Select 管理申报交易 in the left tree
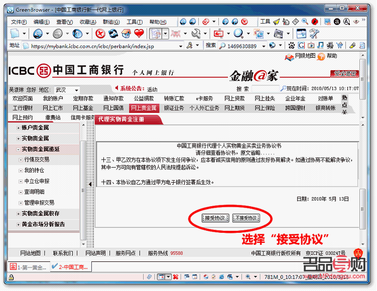 pos(39,203)
